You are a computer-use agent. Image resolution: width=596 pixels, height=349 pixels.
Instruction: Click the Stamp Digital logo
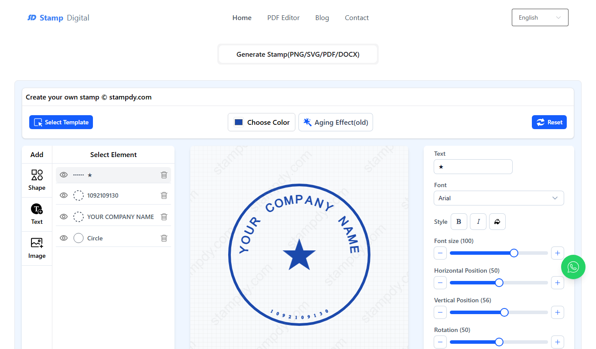click(x=58, y=18)
